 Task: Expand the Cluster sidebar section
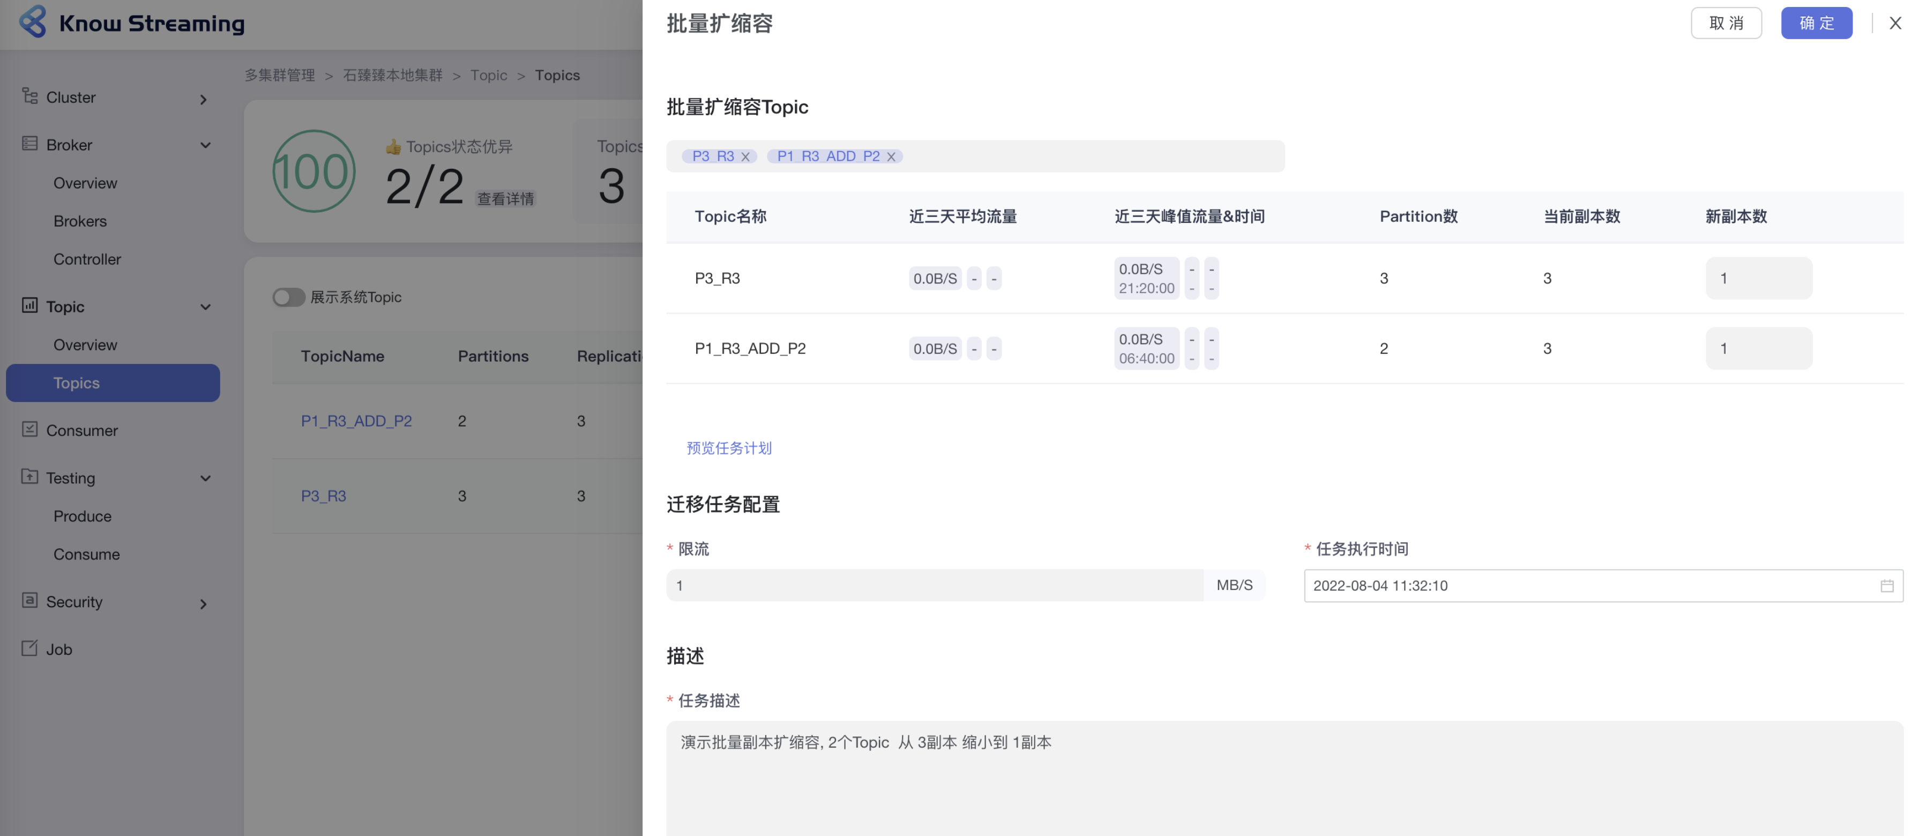pos(203,99)
